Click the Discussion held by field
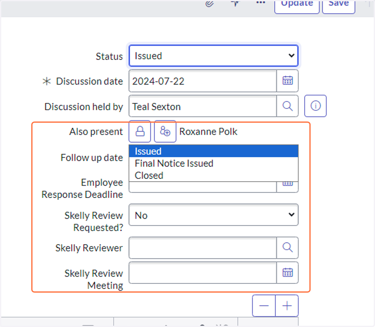The image size is (375, 327). coord(203,107)
